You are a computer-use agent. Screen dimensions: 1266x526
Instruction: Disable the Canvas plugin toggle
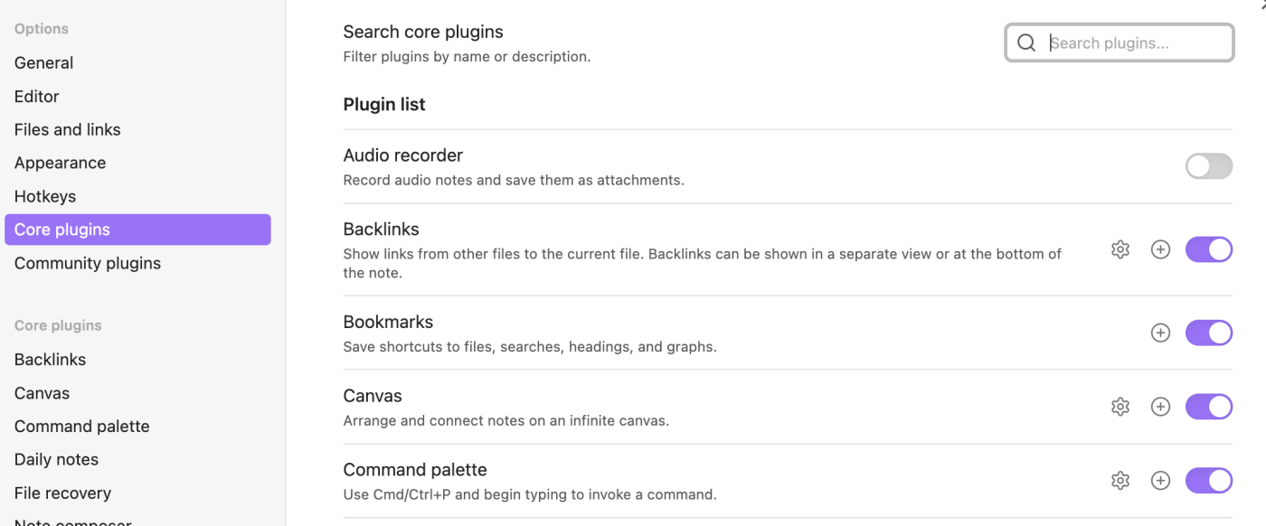[x=1209, y=407]
